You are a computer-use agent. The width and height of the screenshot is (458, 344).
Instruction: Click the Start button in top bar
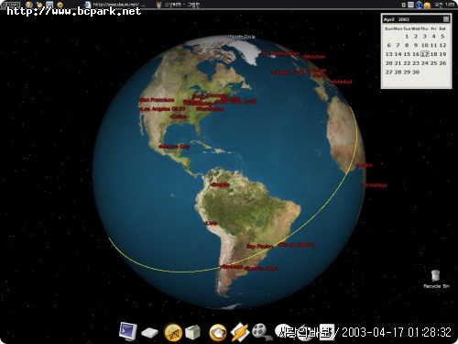click(10, 5)
